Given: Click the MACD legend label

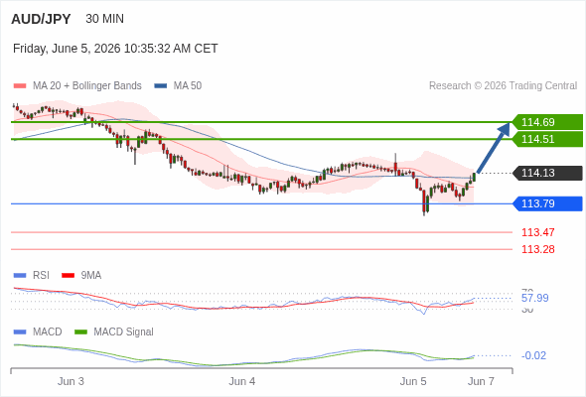Looking at the screenshot, I should 48,332.
